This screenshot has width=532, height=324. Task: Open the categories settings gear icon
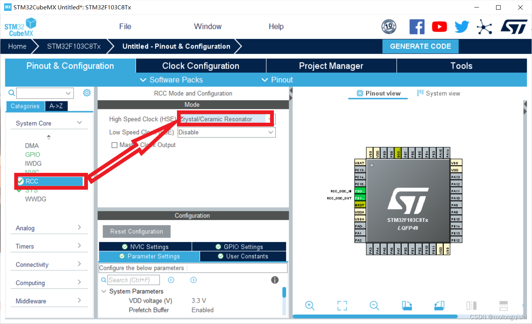click(87, 93)
